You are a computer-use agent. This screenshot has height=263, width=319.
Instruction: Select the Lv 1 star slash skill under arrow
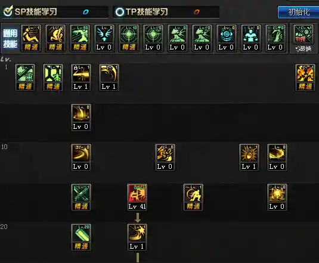pyautogui.click(x=137, y=237)
